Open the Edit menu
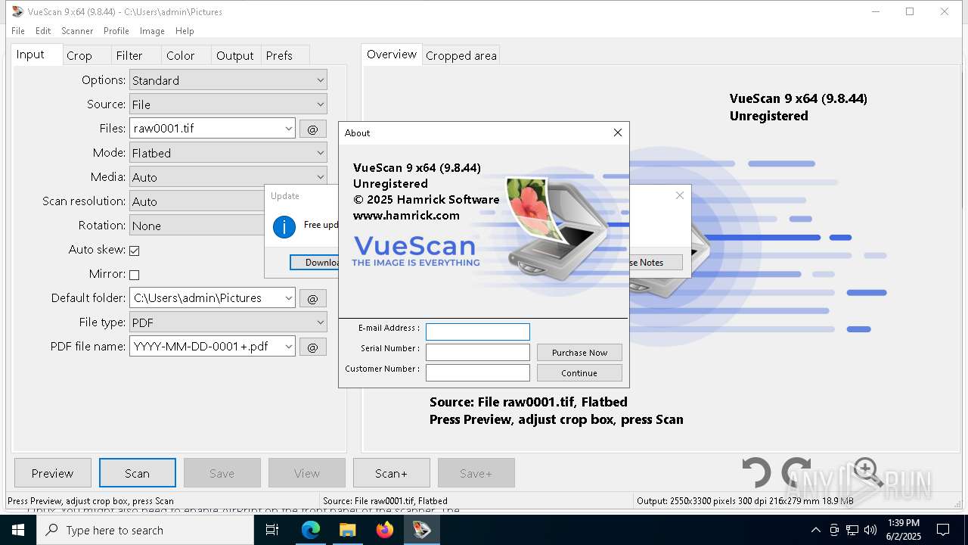This screenshot has width=968, height=545. [43, 31]
